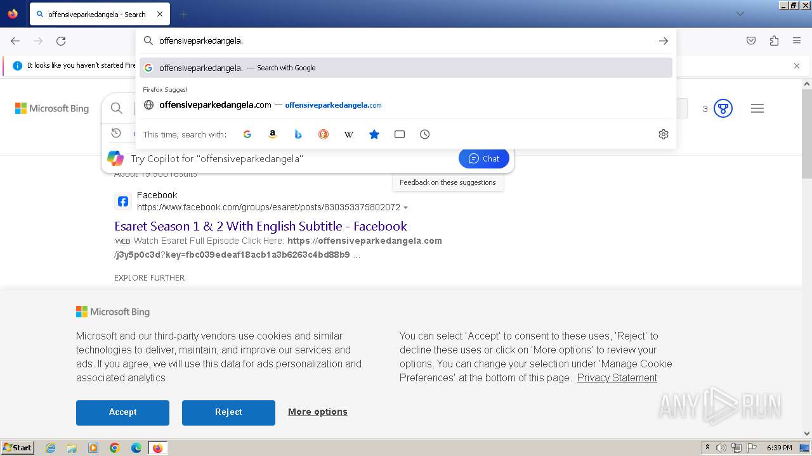List all tabs dropdown arrow
Screen dimensions: 812x456
click(x=740, y=14)
